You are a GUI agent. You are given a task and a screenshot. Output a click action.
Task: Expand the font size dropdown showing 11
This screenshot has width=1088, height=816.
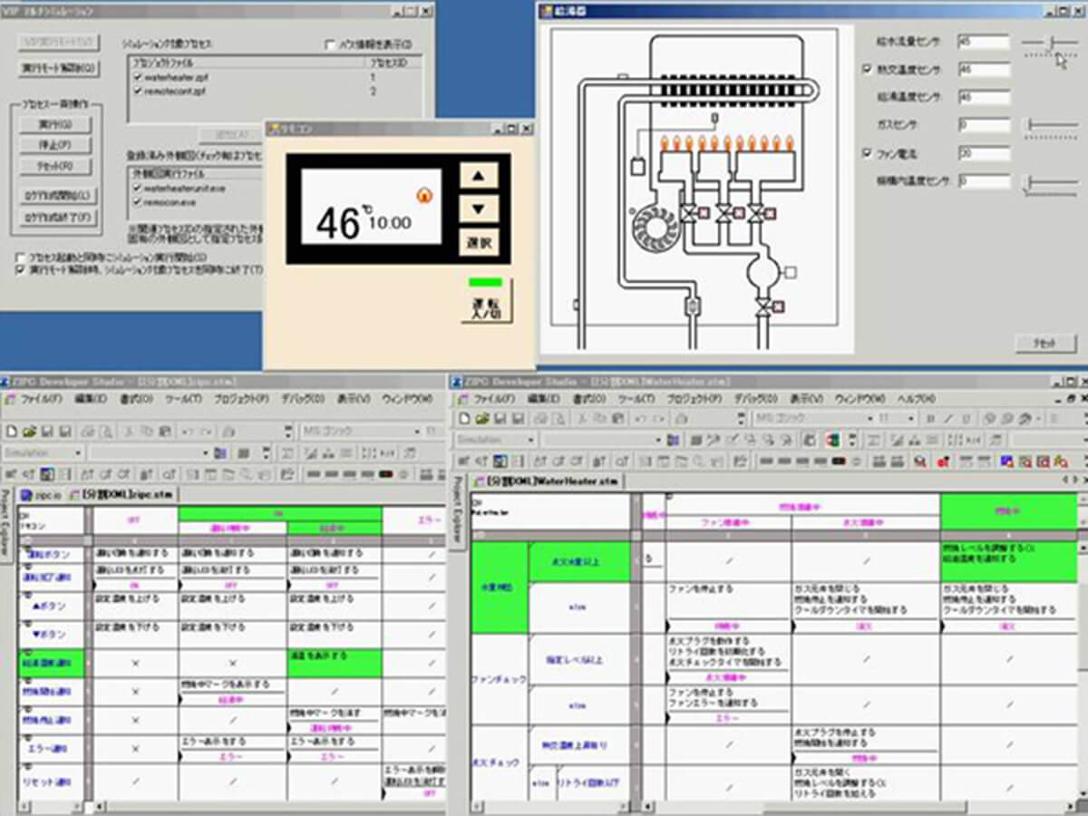(910, 418)
